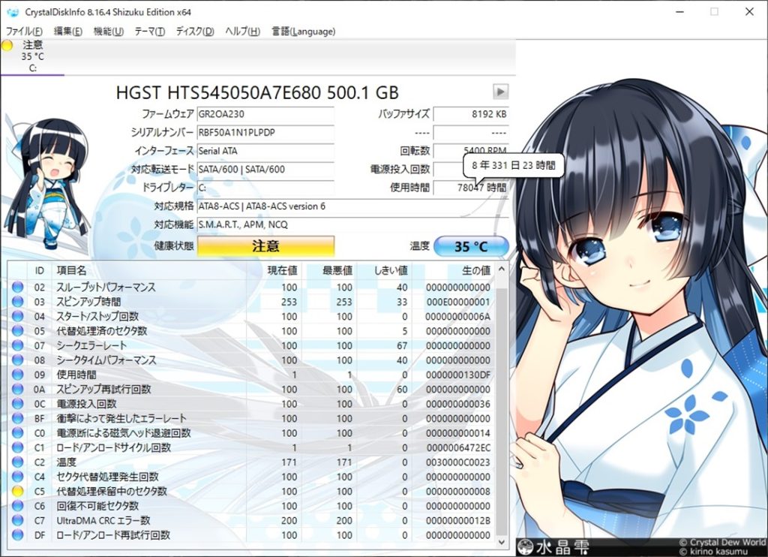Click the blue status icon for 04 スタート/ストップ回数
The height and width of the screenshot is (557, 768).
click(18, 316)
